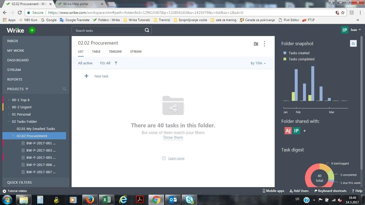Collapse the 02.02 Procurement folder
Viewport: 365px width, 205px height.
[x=14, y=136]
